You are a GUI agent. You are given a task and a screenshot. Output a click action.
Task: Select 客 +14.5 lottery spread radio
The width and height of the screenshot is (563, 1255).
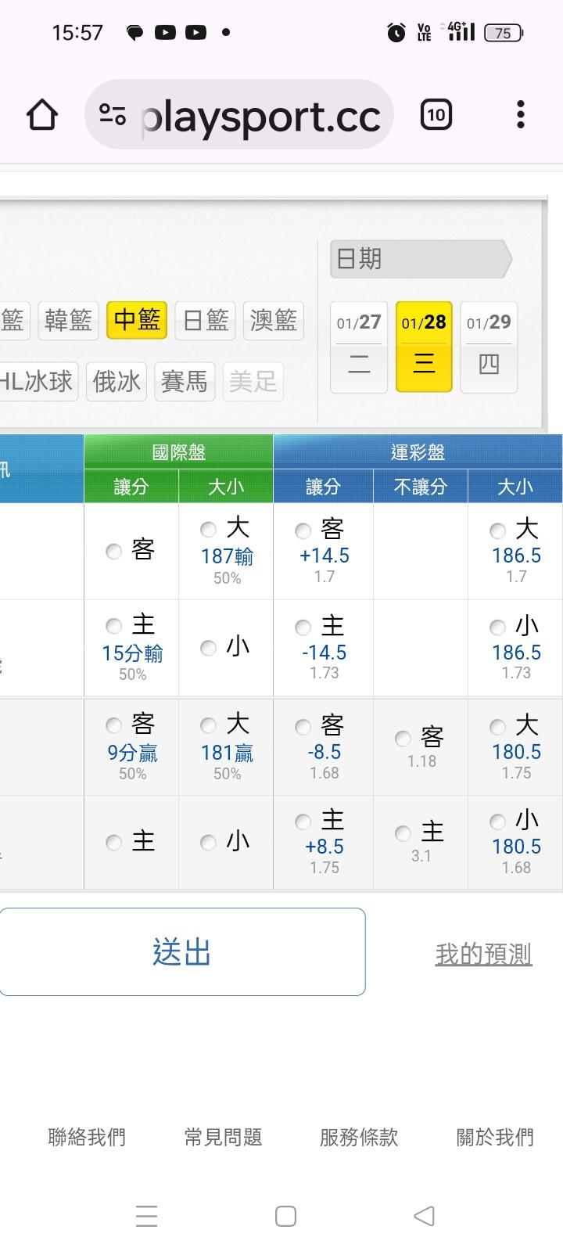(303, 532)
